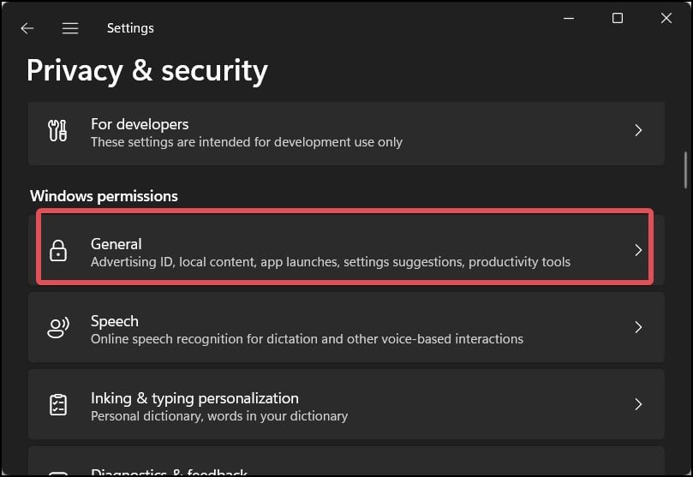Image resolution: width=693 pixels, height=477 pixels.
Task: Click the Settings window title
Action: point(130,28)
